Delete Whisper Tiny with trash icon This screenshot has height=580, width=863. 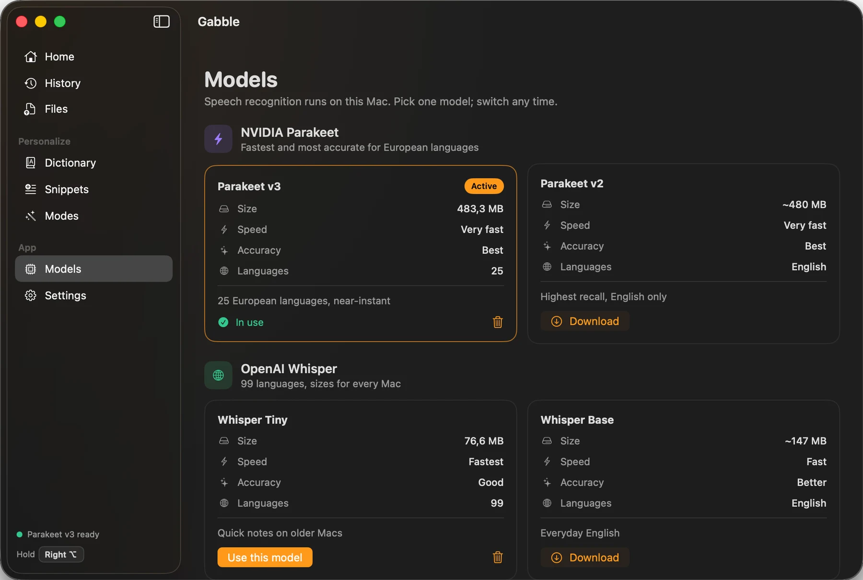[x=498, y=557]
